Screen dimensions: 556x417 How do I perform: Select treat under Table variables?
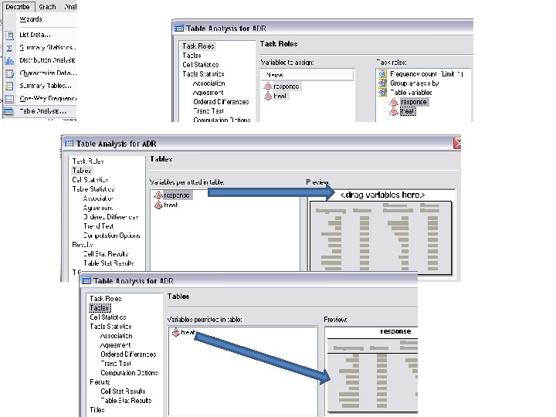408,111
